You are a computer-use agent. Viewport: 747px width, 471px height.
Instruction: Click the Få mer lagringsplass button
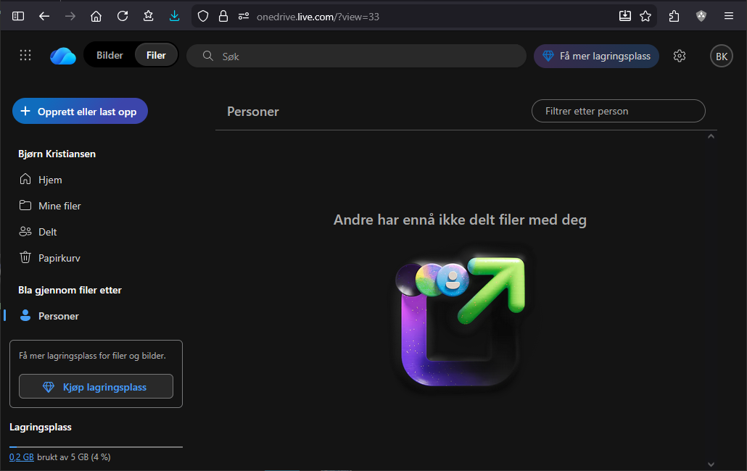[596, 56]
